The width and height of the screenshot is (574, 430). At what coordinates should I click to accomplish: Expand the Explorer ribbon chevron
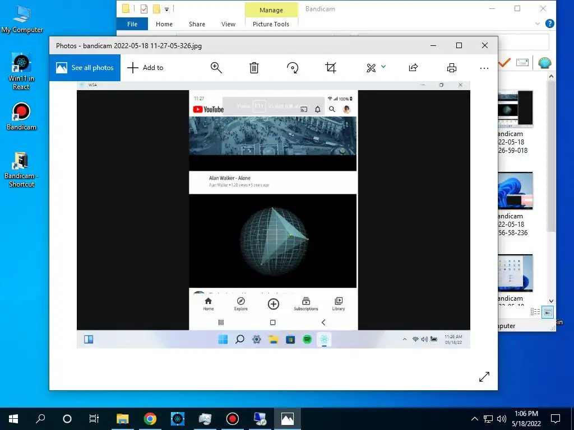tap(537, 24)
